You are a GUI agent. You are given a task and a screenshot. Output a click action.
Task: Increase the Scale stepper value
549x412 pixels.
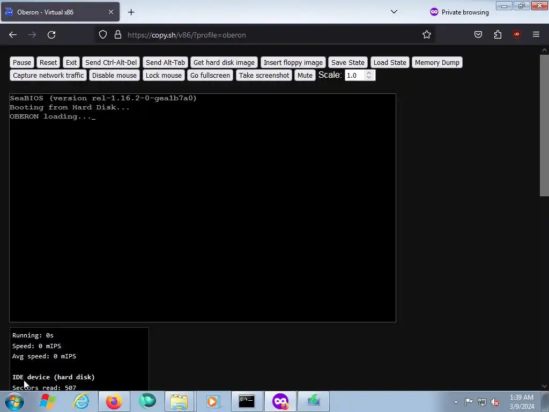369,73
